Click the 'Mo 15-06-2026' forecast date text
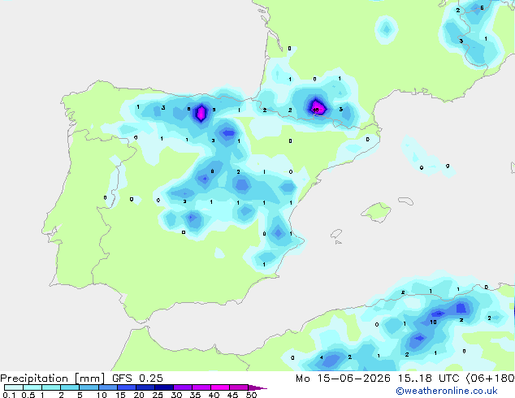 (x=344, y=379)
